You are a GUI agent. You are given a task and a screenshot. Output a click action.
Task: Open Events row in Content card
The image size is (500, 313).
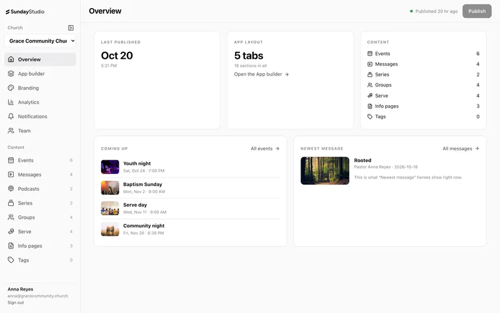coord(423,54)
